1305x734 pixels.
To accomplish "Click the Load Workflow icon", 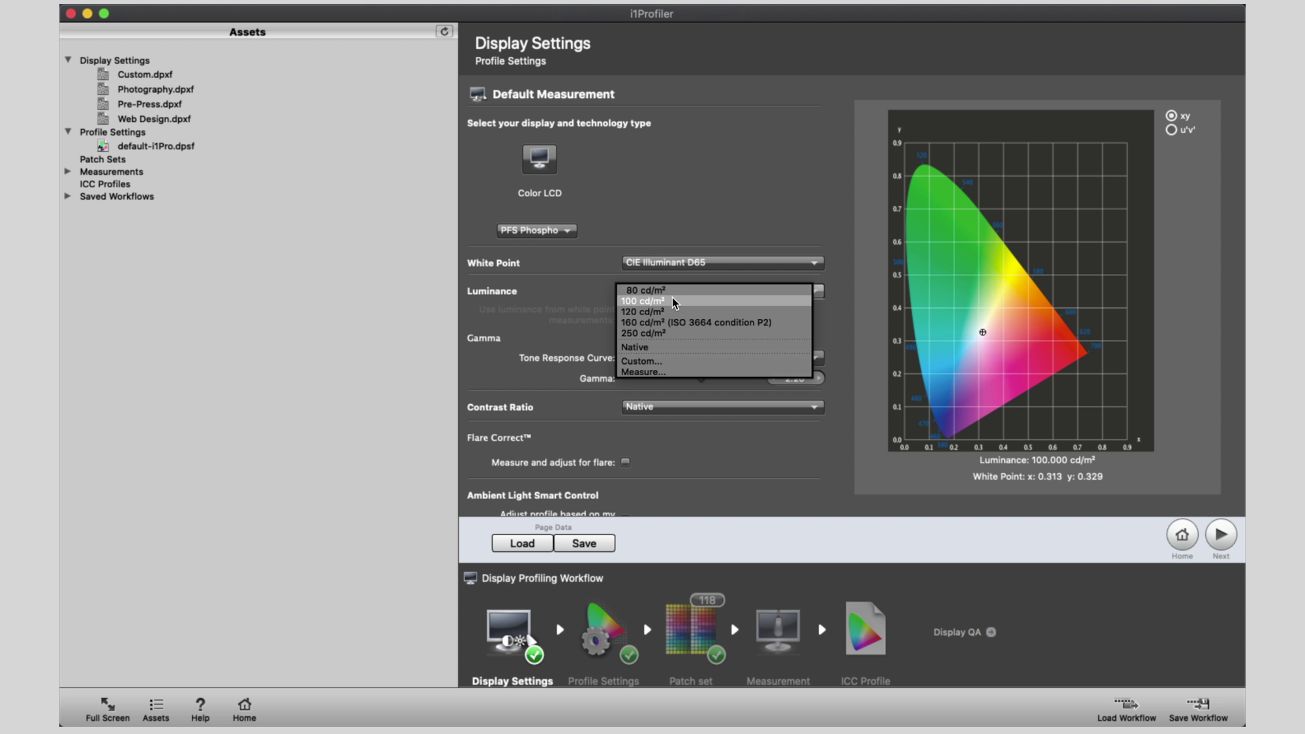I will tap(1126, 704).
